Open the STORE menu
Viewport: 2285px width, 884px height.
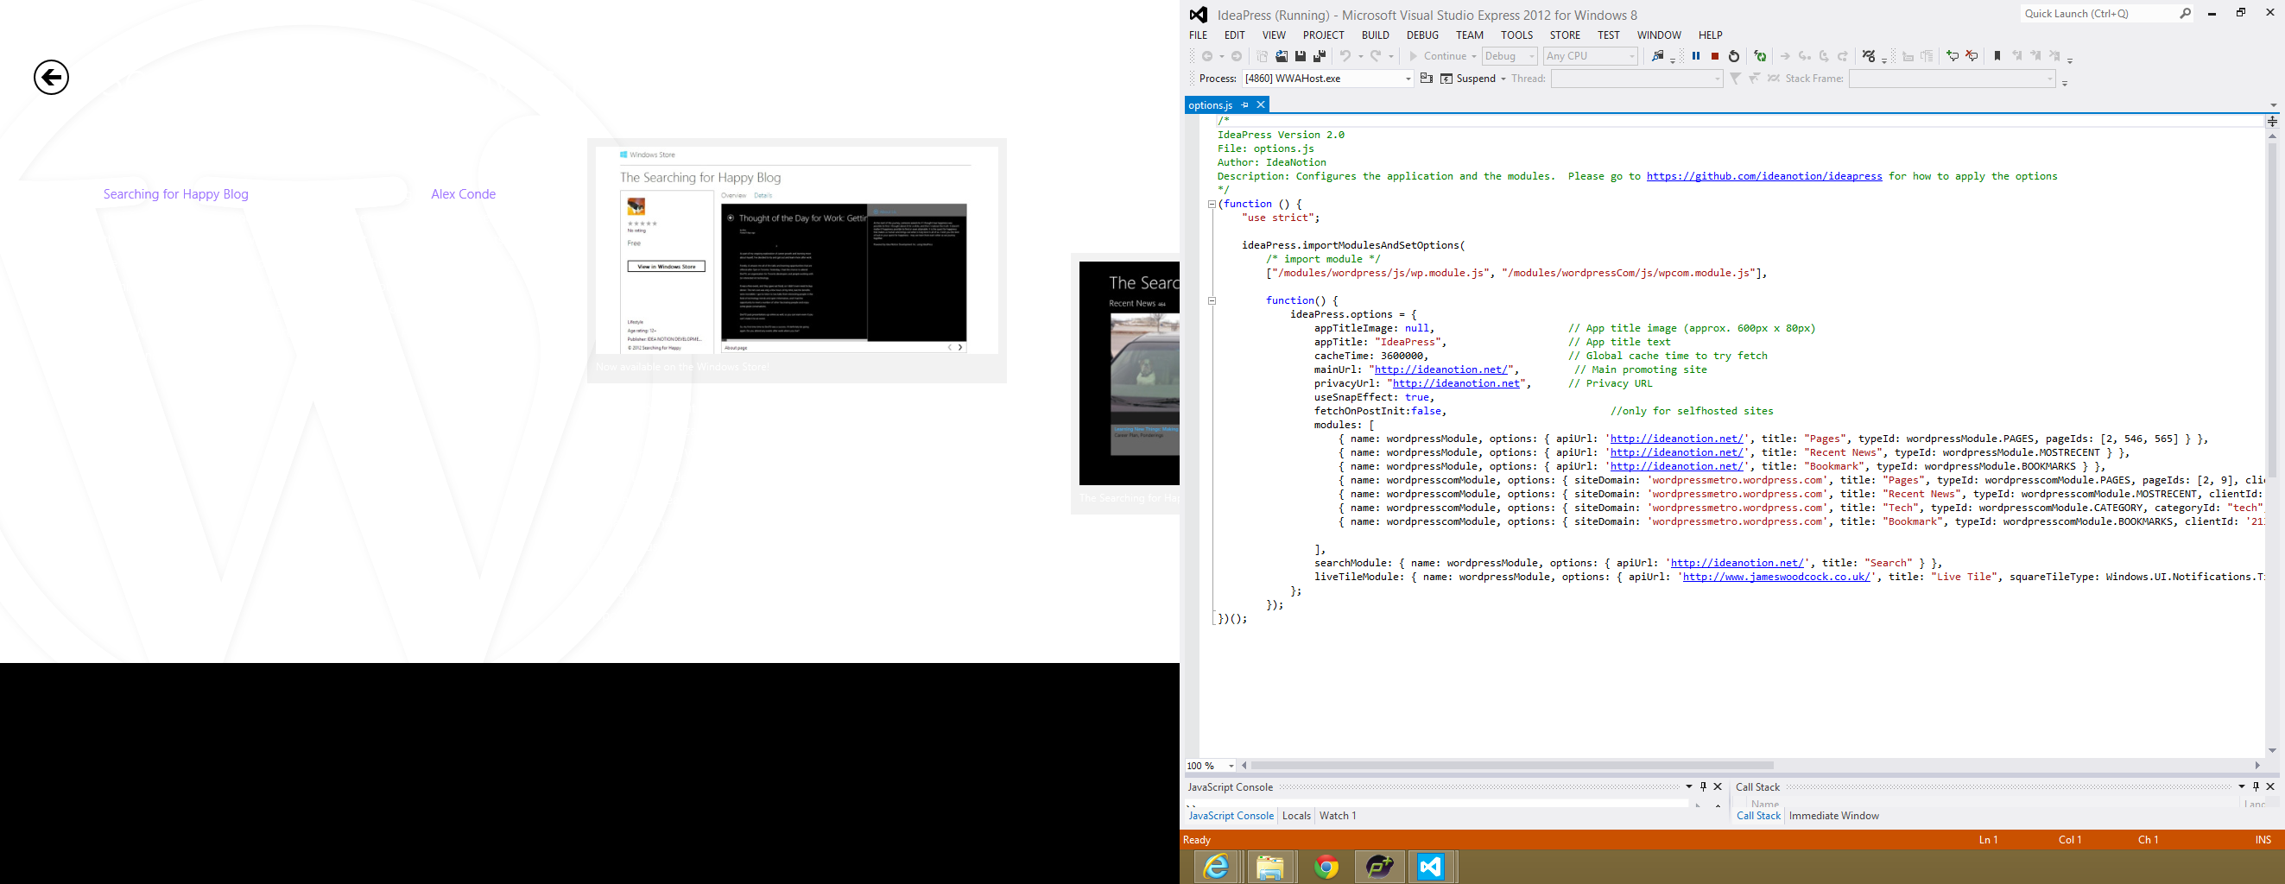[1565, 35]
